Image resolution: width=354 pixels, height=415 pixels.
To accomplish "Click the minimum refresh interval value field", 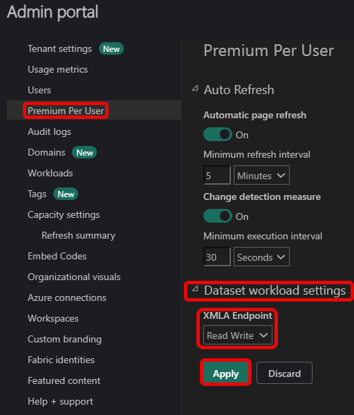I will click(217, 175).
